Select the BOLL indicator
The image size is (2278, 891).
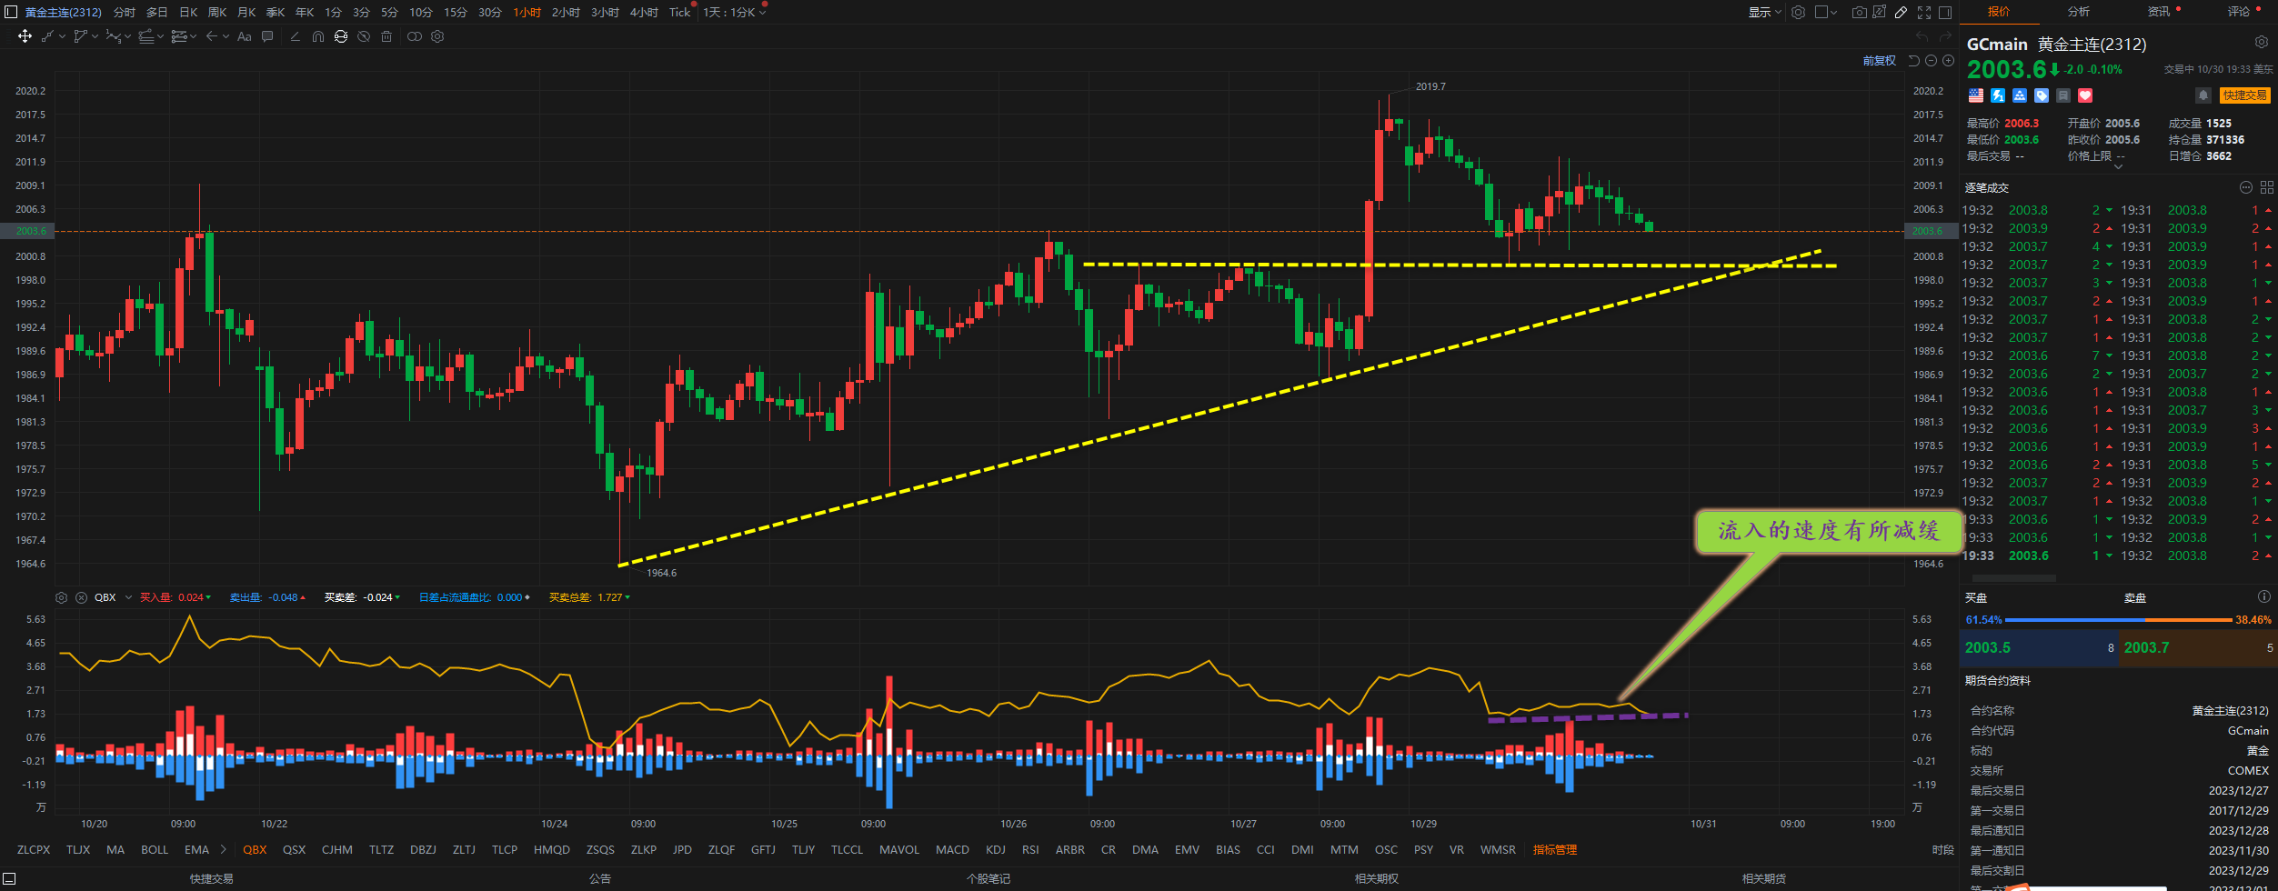(x=155, y=849)
